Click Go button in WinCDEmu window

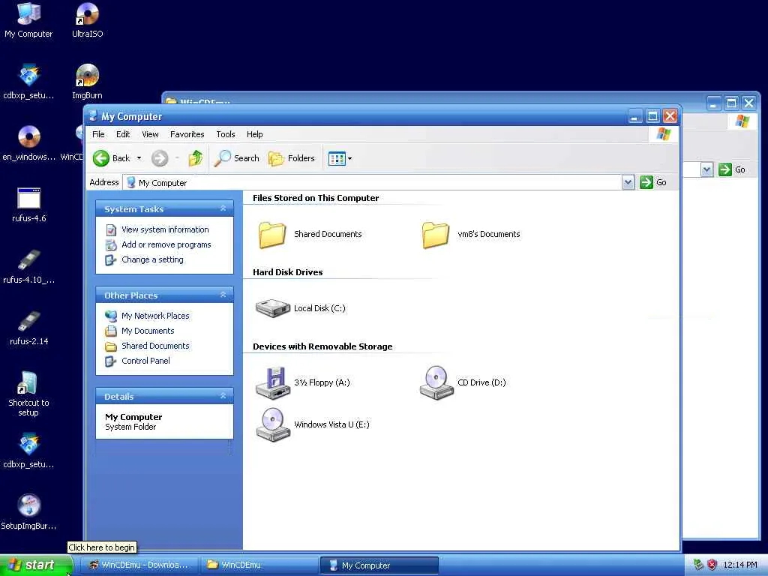(732, 169)
